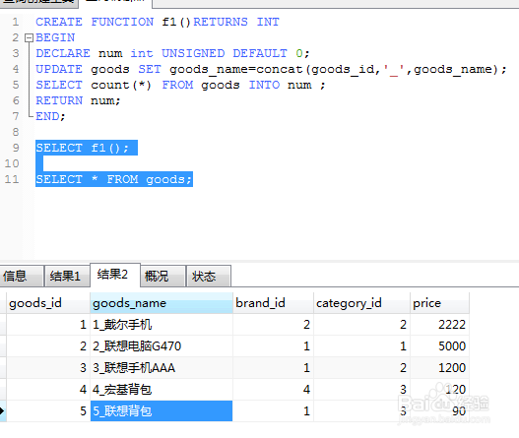The image size is (519, 438).
Task: Open the 概况 tab
Action: tap(162, 276)
